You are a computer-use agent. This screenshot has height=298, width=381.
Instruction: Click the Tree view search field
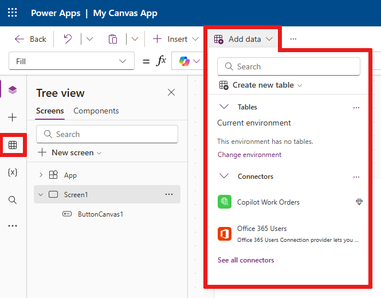coord(107,134)
